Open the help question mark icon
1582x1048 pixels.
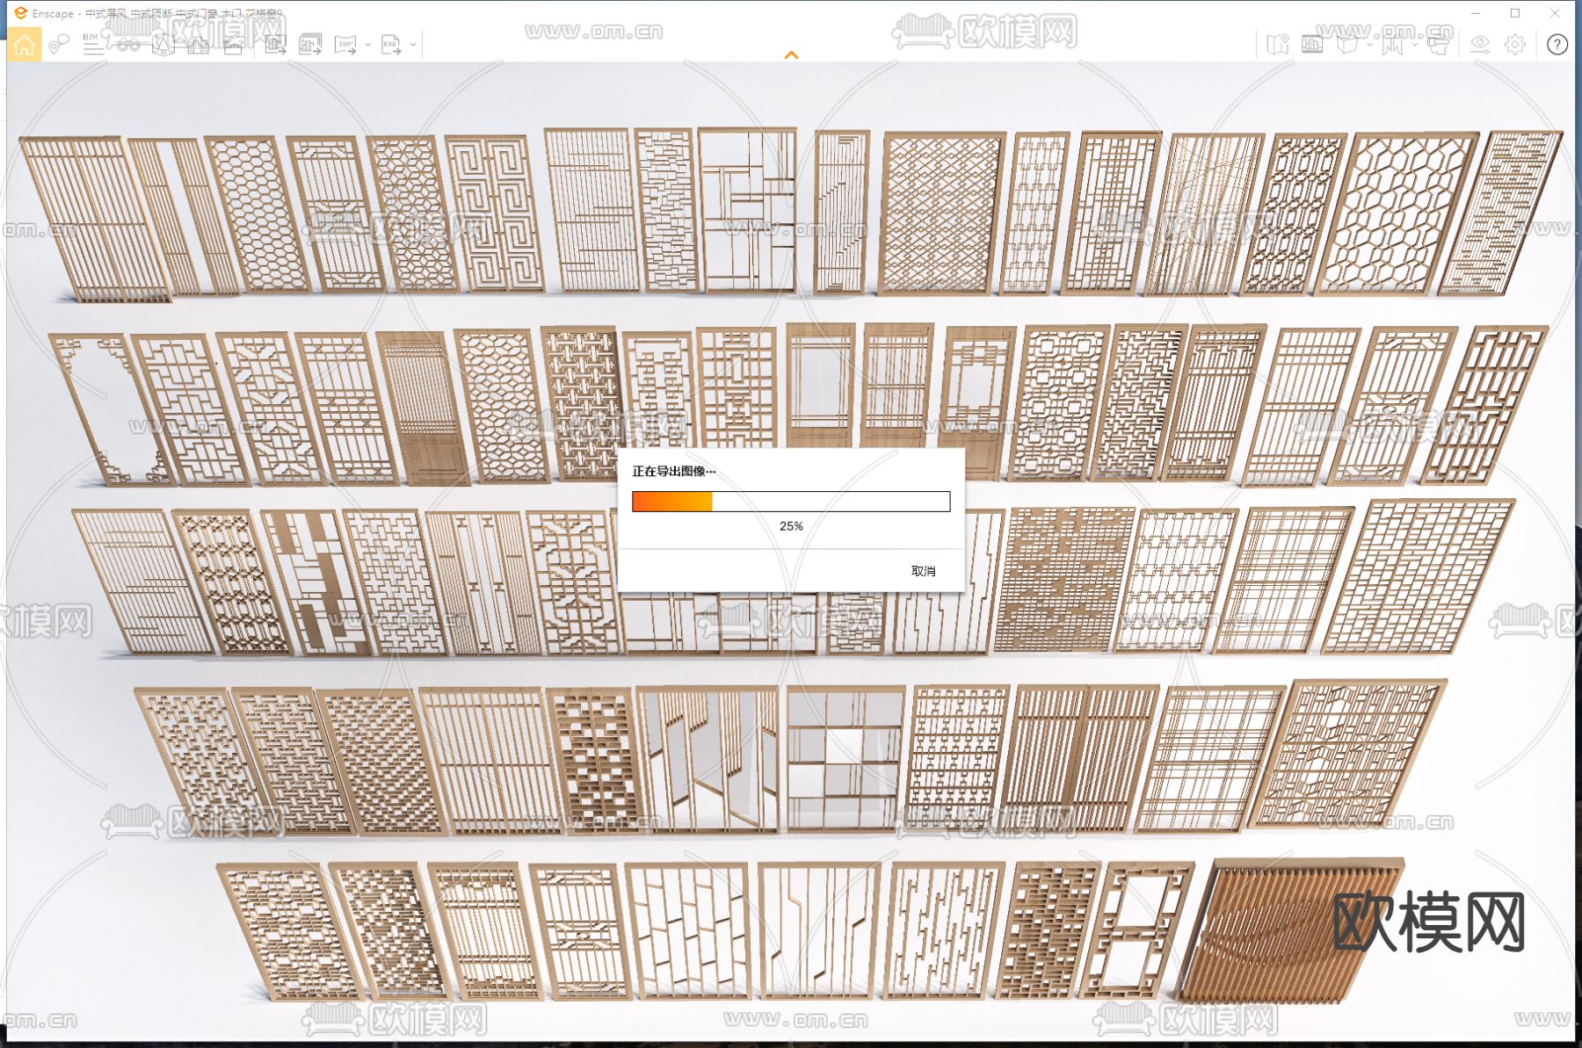click(x=1557, y=45)
